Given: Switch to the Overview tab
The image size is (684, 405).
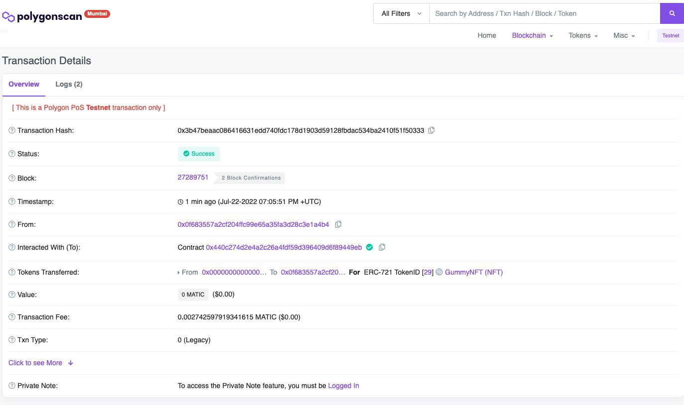Looking at the screenshot, I should click(x=24, y=84).
